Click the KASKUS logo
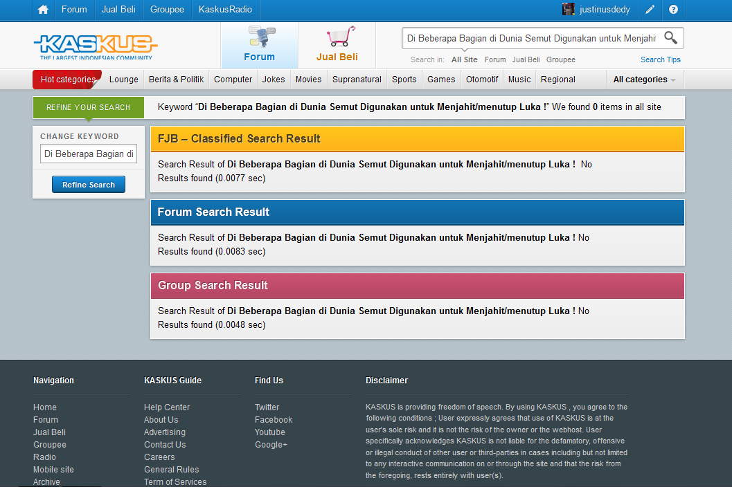 pyautogui.click(x=96, y=47)
